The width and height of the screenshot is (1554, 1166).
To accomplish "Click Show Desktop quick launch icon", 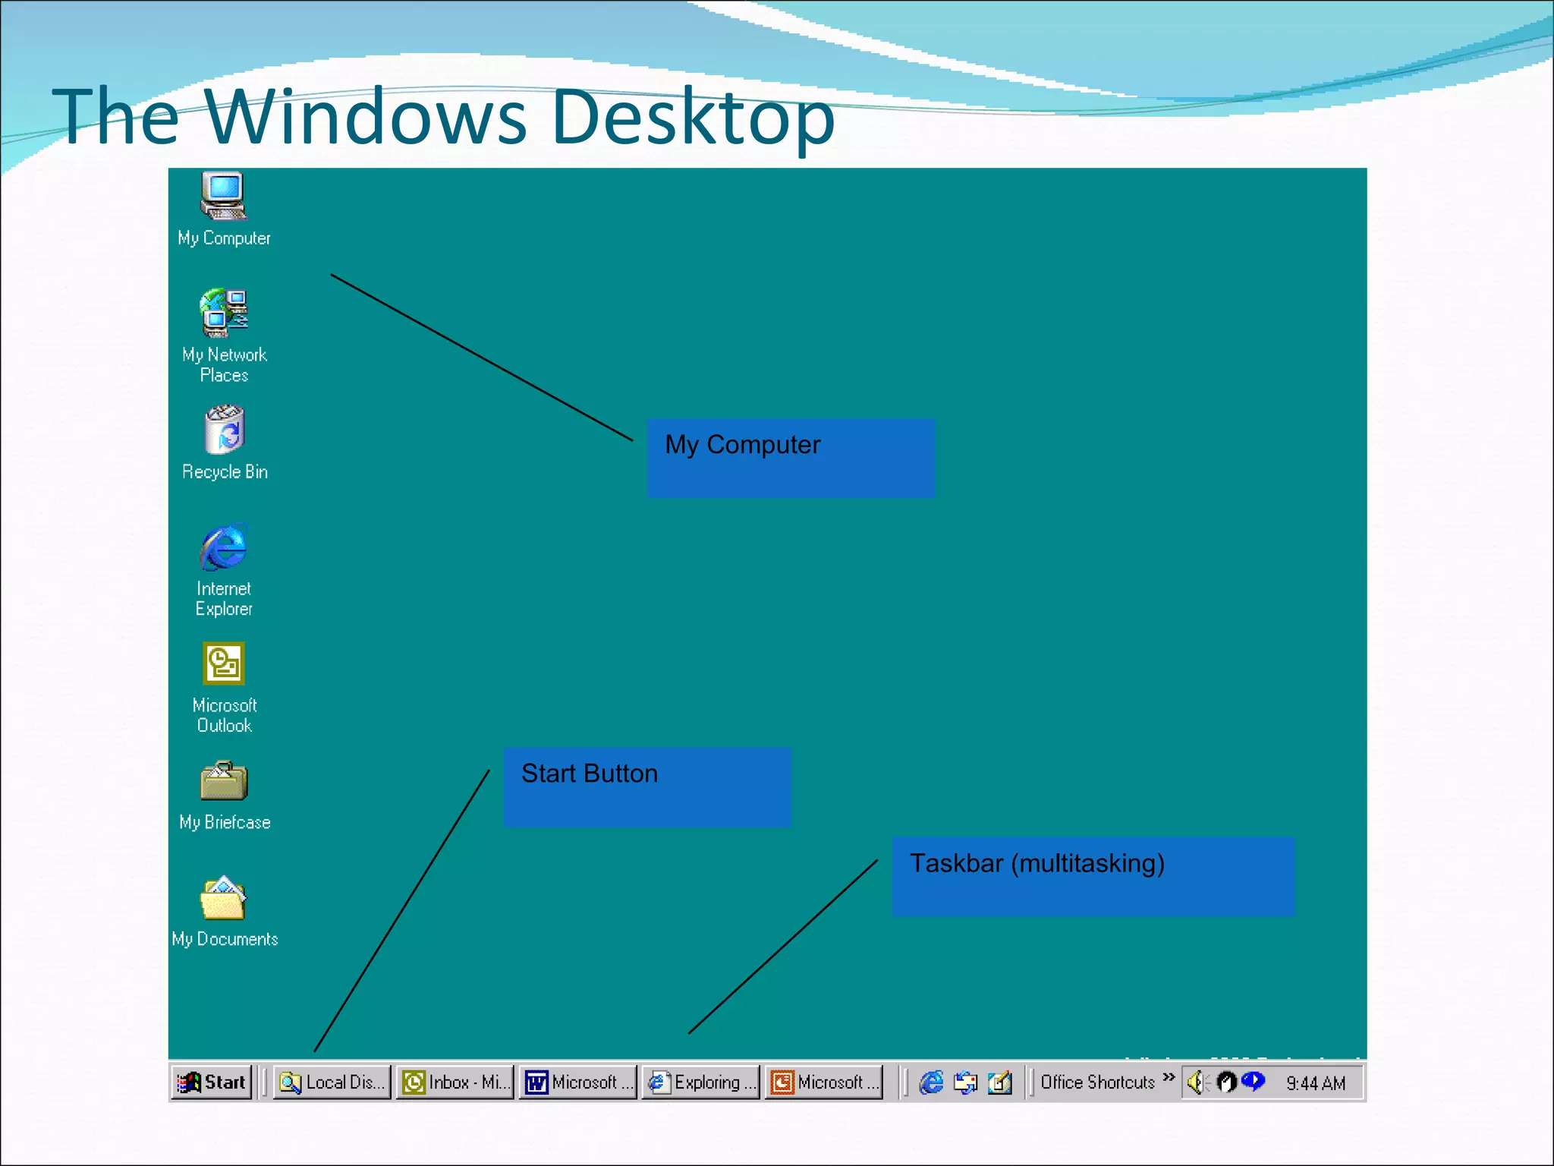I will click(1000, 1082).
